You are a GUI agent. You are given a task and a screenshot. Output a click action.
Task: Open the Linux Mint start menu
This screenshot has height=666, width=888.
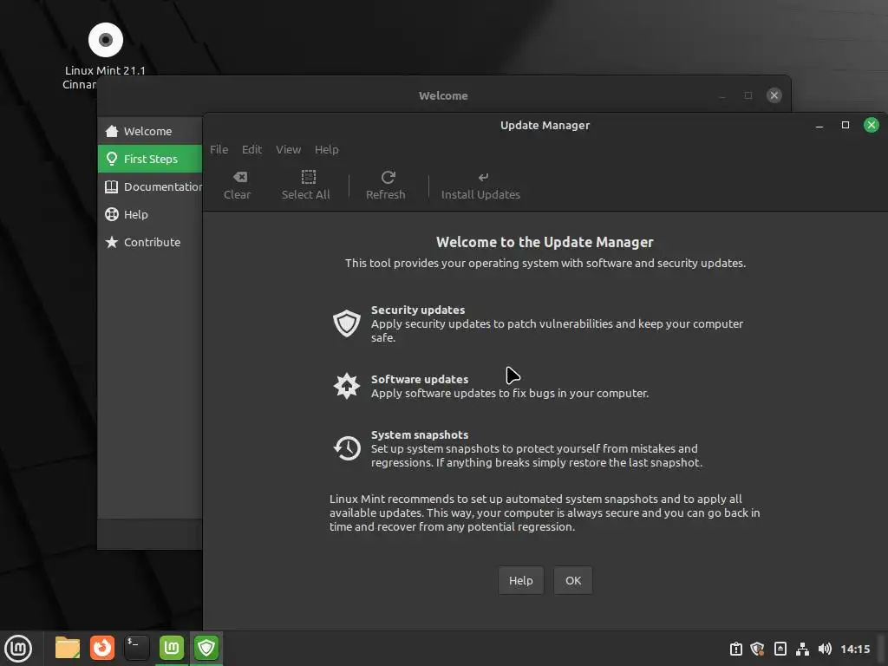[18, 648]
